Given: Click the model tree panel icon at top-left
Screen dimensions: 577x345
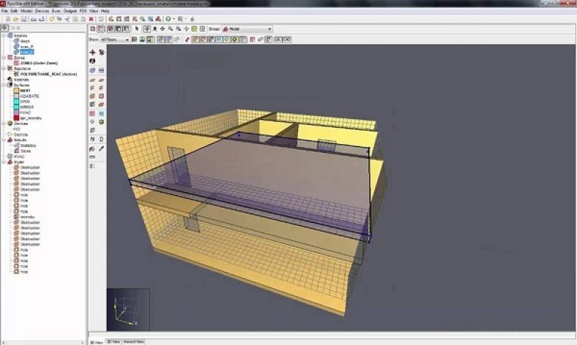Looking at the screenshot, I should pos(5,28).
